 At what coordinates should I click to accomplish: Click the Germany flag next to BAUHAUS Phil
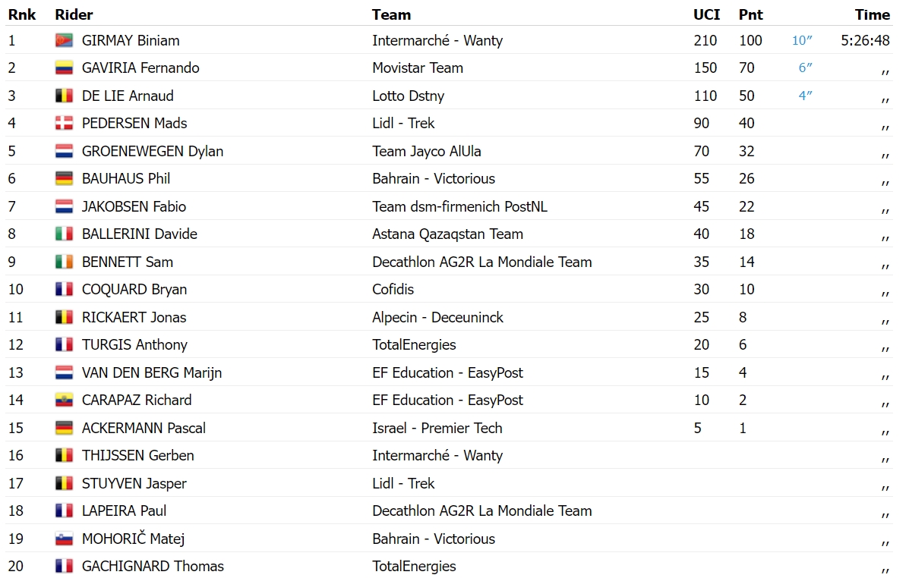[x=64, y=178]
